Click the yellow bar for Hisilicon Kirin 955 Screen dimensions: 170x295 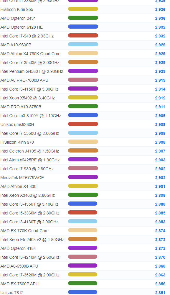tap(83, 9)
